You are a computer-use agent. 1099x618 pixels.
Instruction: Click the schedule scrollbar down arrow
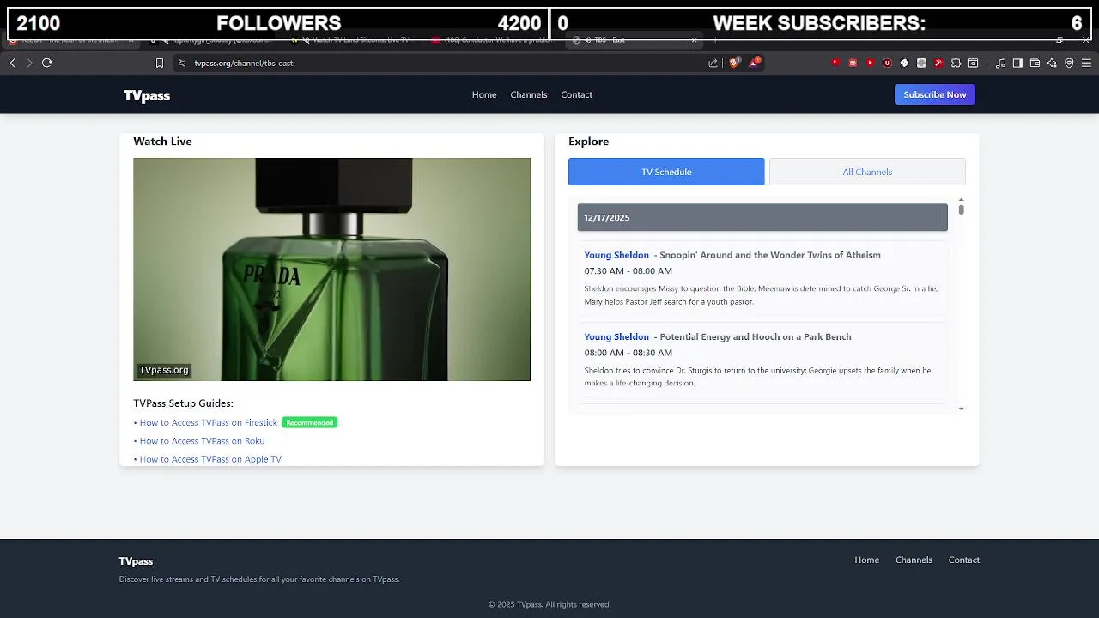(x=961, y=409)
